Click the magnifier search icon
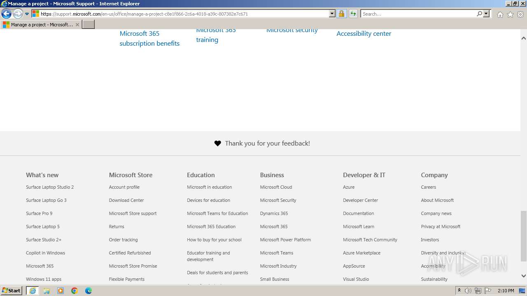 [x=479, y=14]
